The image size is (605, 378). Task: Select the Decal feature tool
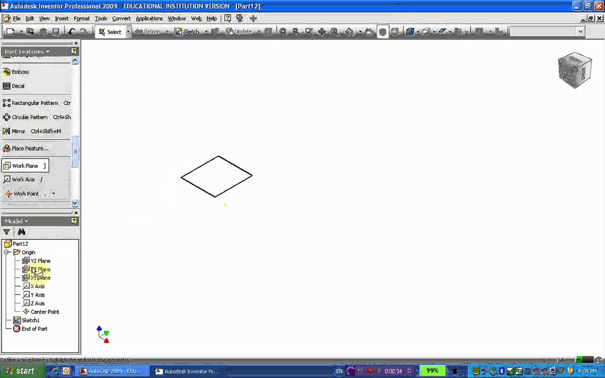click(x=14, y=86)
